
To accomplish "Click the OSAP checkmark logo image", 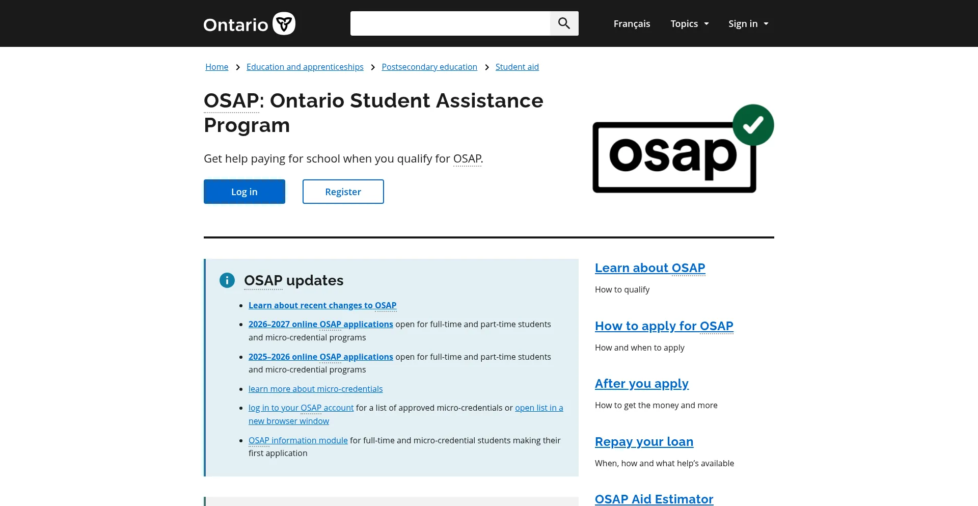I will coord(683,149).
